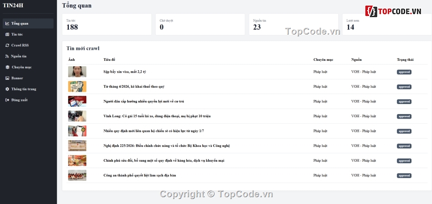Click the Tin tức newspaper icon
The width and height of the screenshot is (432, 204).
[x=7, y=35]
